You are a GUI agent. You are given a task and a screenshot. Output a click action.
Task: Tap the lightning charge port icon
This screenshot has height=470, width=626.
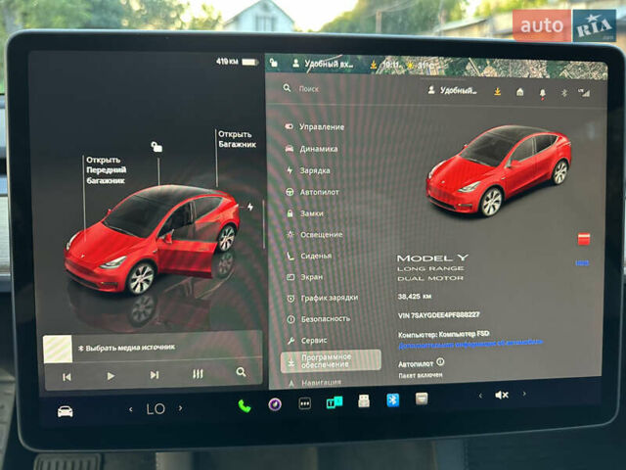tap(250, 207)
